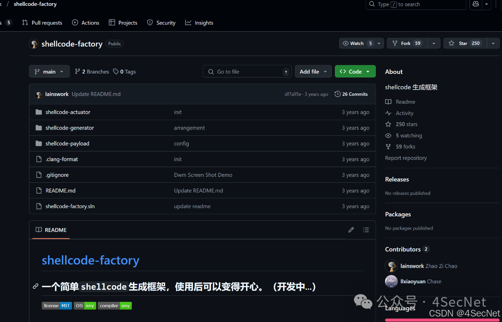Click lainswork avatar in the commit row

click(38, 94)
